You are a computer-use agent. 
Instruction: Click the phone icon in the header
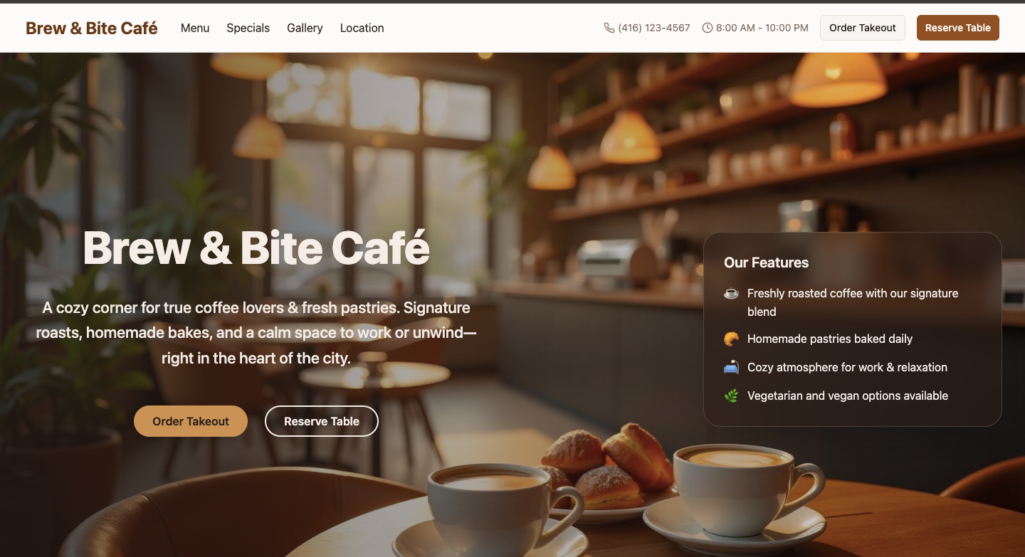click(x=609, y=28)
